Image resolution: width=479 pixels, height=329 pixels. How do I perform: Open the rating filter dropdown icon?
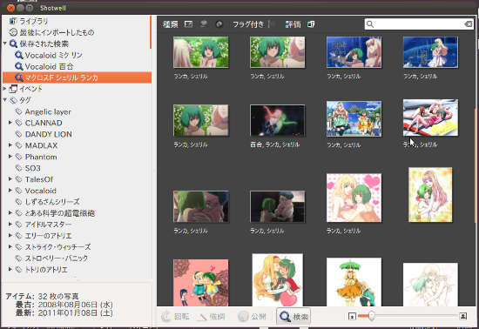[x=311, y=24]
